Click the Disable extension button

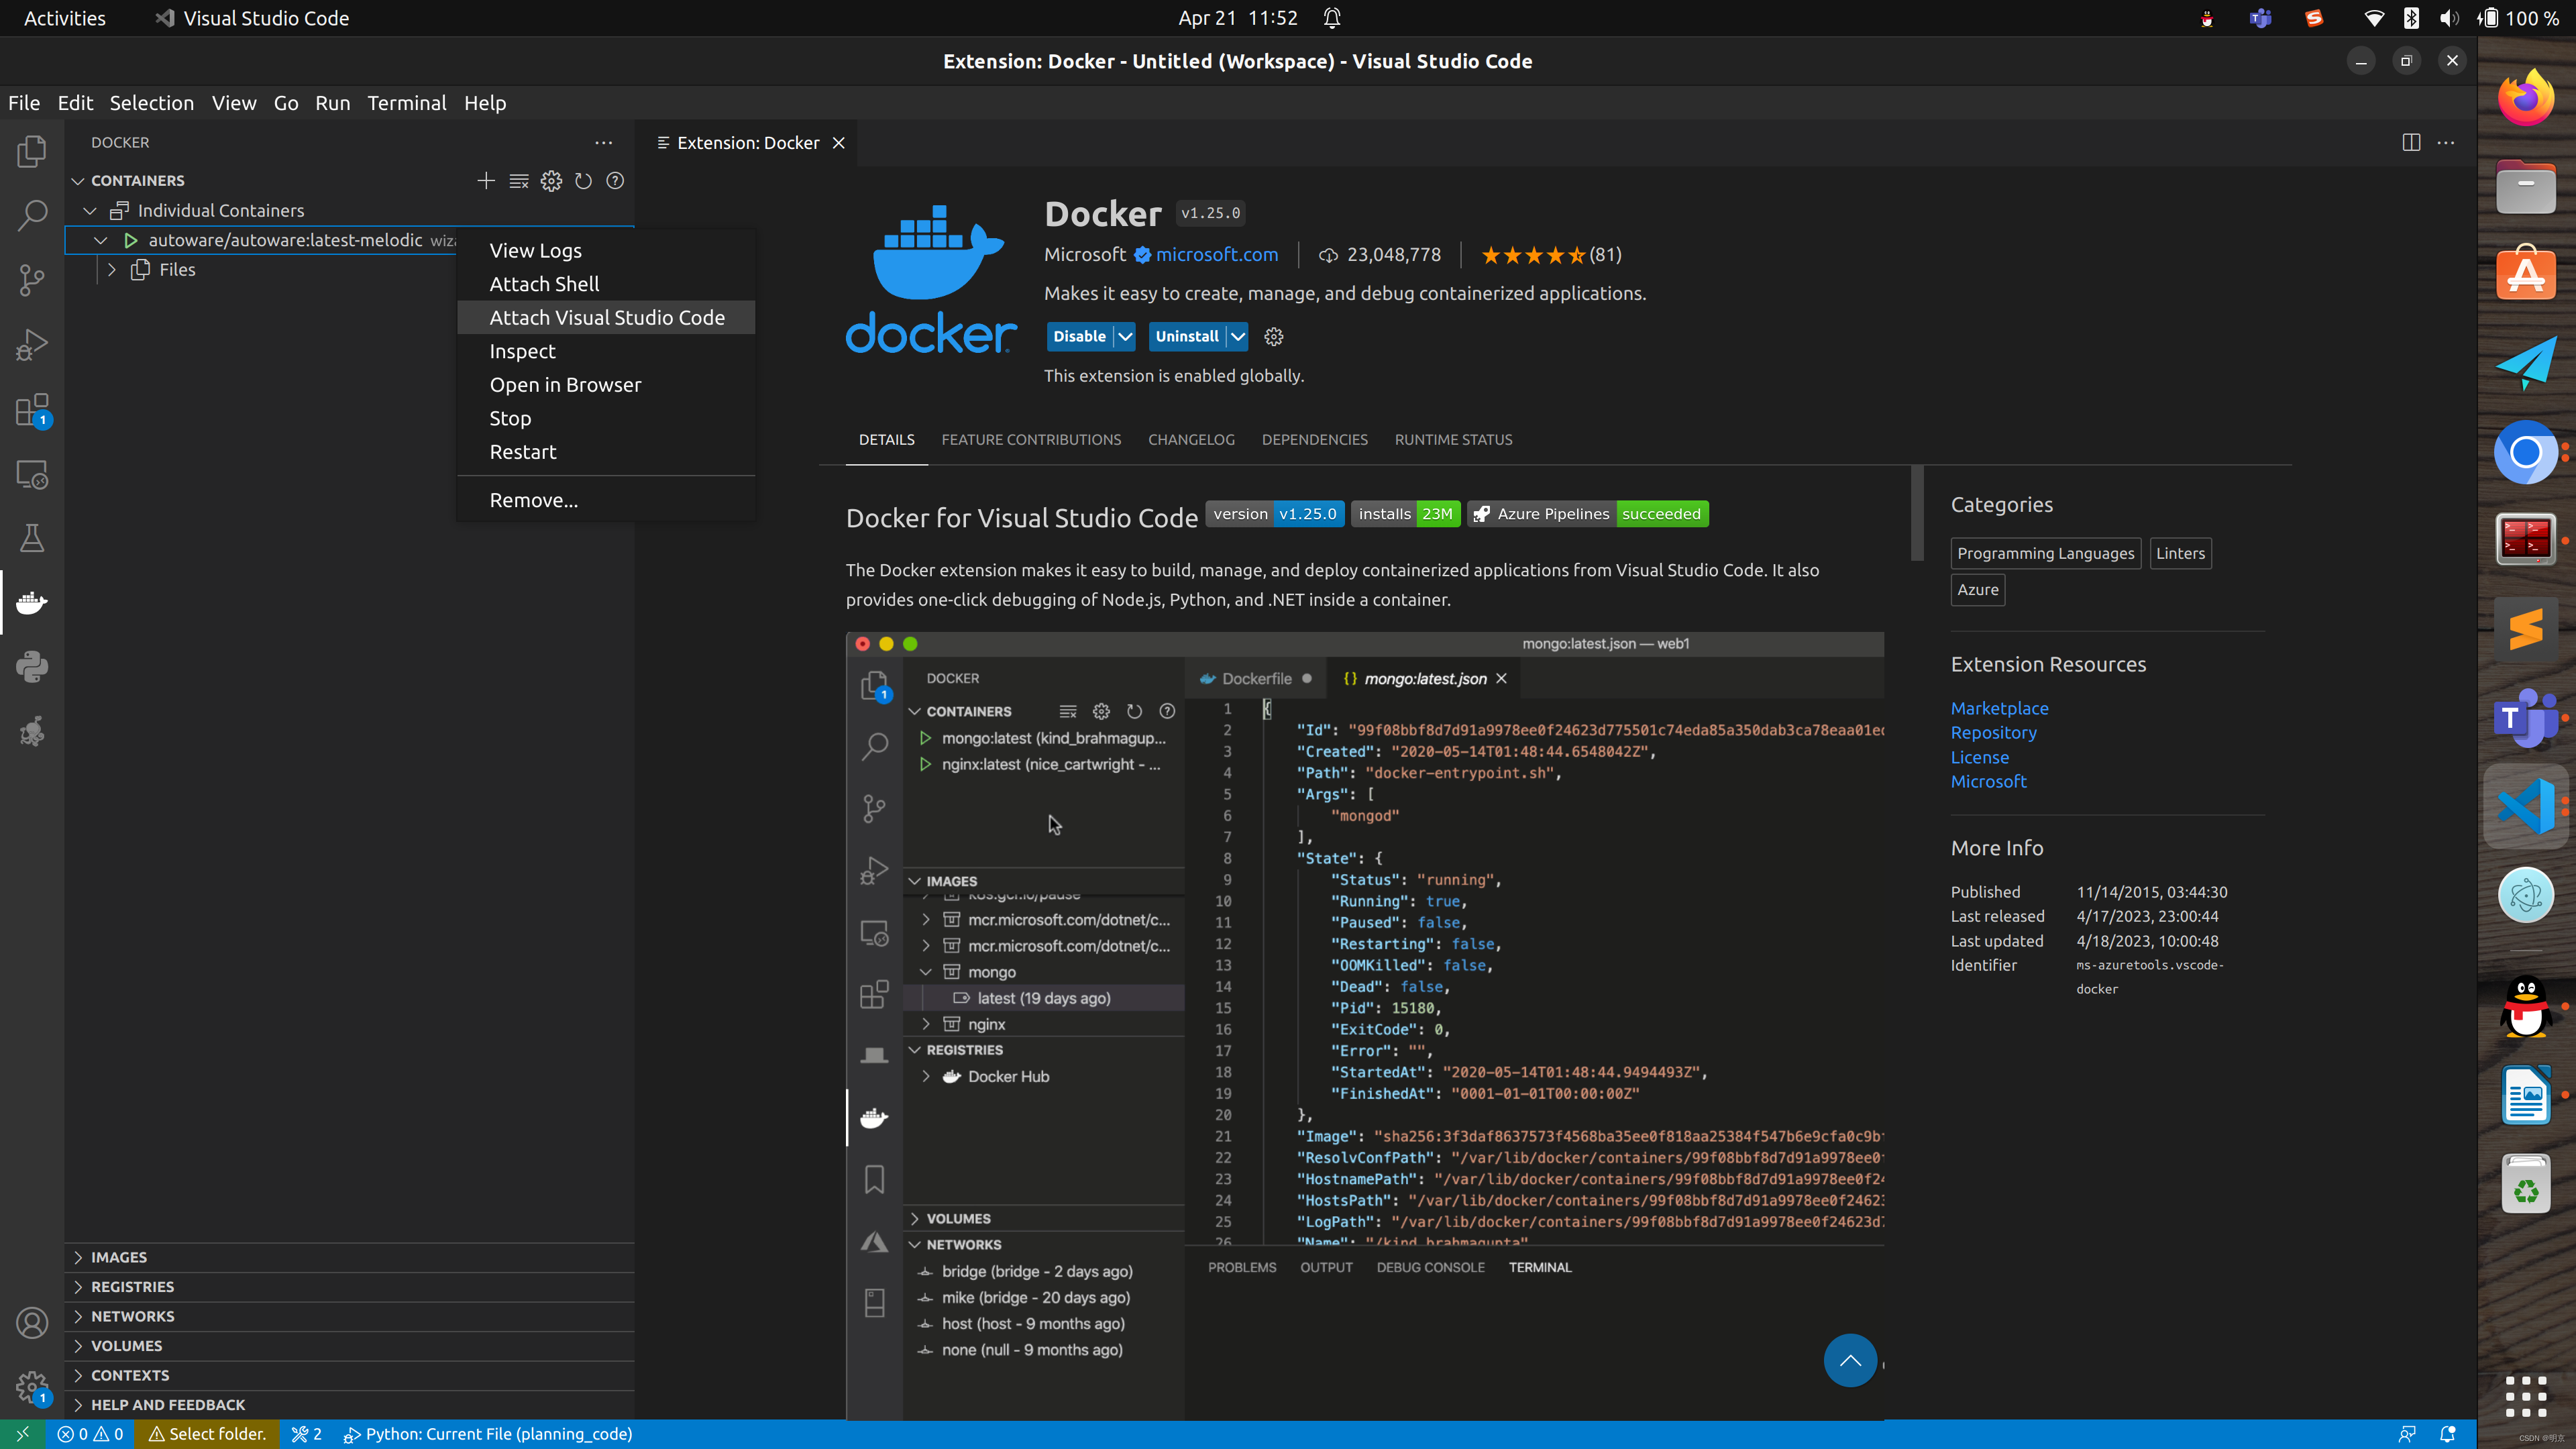[x=1079, y=337]
